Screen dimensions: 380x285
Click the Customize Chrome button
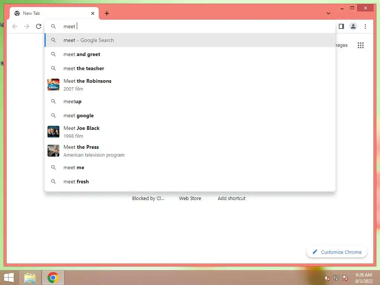pos(337,252)
